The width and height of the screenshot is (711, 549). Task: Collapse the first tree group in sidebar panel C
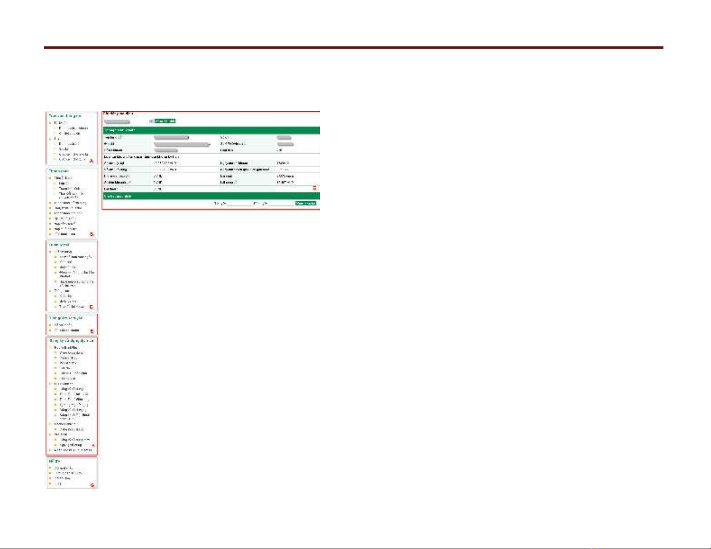pos(51,252)
